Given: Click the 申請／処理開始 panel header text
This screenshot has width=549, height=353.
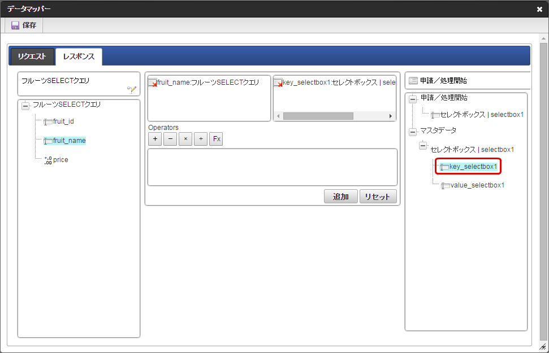Looking at the screenshot, I should pyautogui.click(x=444, y=81).
